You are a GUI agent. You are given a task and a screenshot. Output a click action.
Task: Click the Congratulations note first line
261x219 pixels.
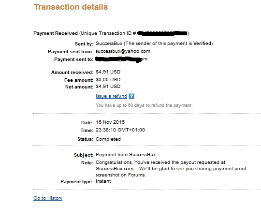point(160,162)
